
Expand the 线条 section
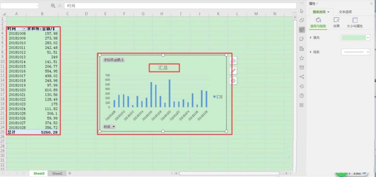pyautogui.click(x=311, y=52)
